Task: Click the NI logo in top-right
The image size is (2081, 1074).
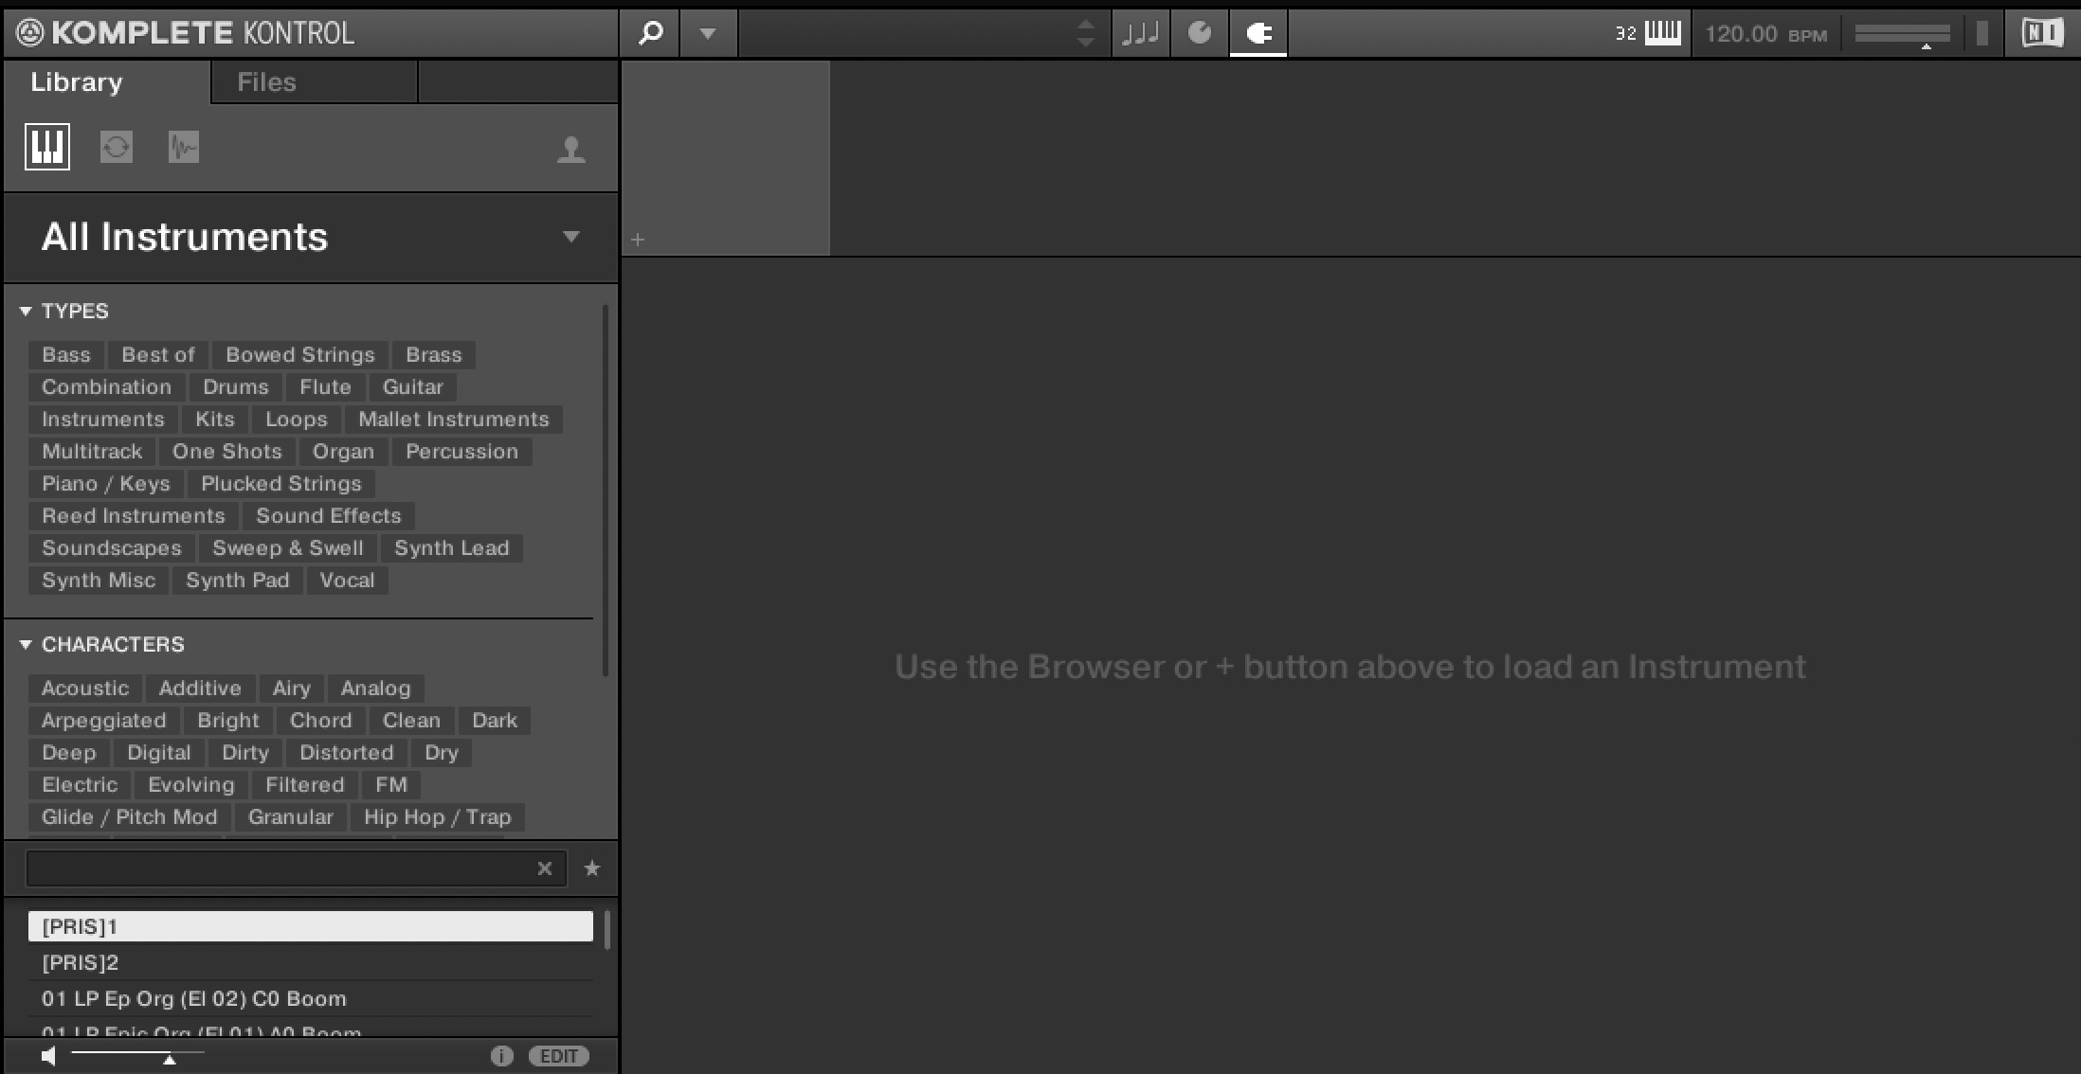Action: tap(2041, 33)
